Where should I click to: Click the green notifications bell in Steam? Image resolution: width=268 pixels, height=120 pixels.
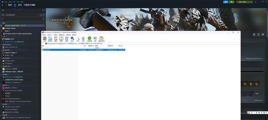232,2
